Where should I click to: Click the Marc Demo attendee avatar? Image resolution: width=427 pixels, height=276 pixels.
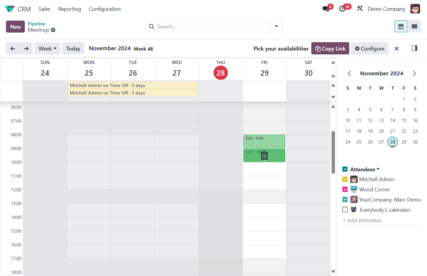(354, 199)
